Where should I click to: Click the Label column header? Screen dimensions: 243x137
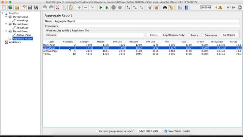pos(51,41)
